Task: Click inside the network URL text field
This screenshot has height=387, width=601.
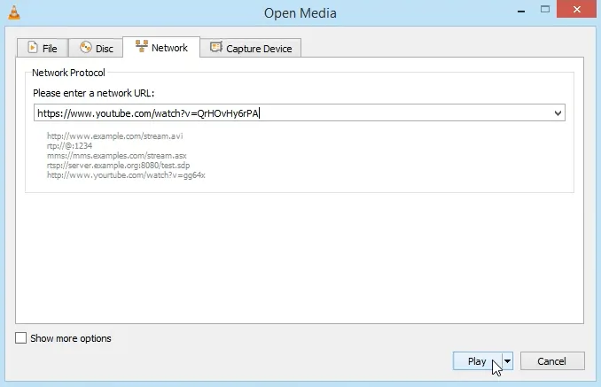Action: (399, 113)
